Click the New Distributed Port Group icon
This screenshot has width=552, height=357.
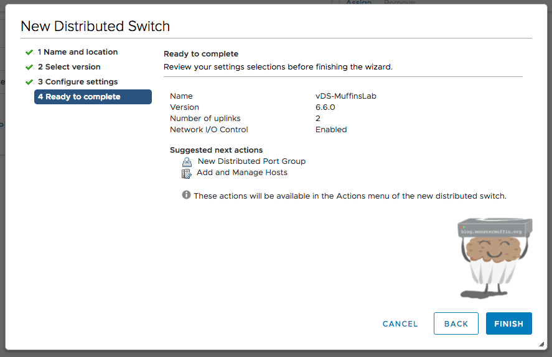tap(187, 161)
